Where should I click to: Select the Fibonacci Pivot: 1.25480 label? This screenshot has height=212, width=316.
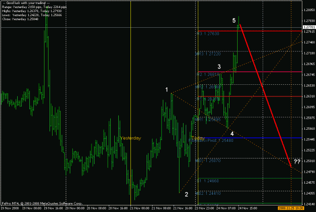(211, 140)
